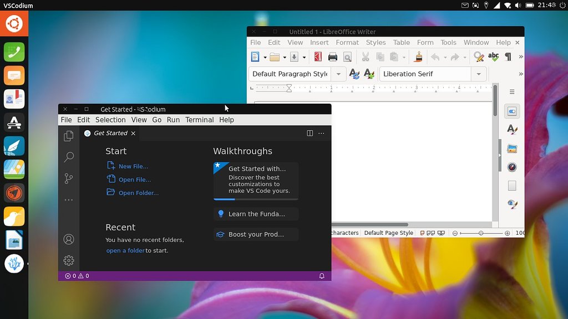Toggle formatting marks pilcrow button
This screenshot has height=319, width=568.
508,57
